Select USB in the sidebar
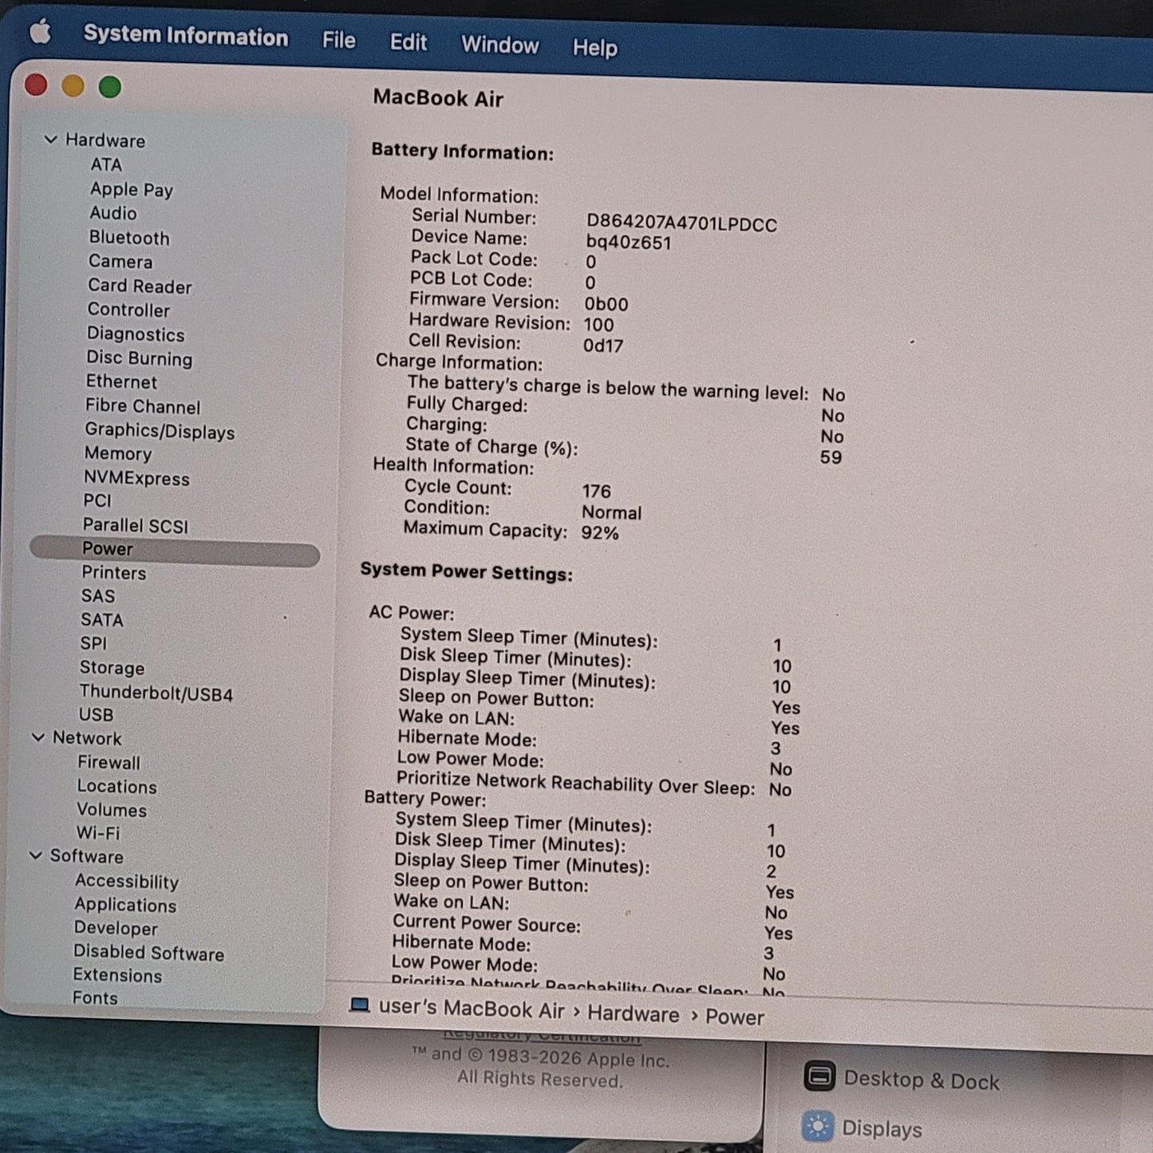1153x1153 pixels. tap(96, 715)
